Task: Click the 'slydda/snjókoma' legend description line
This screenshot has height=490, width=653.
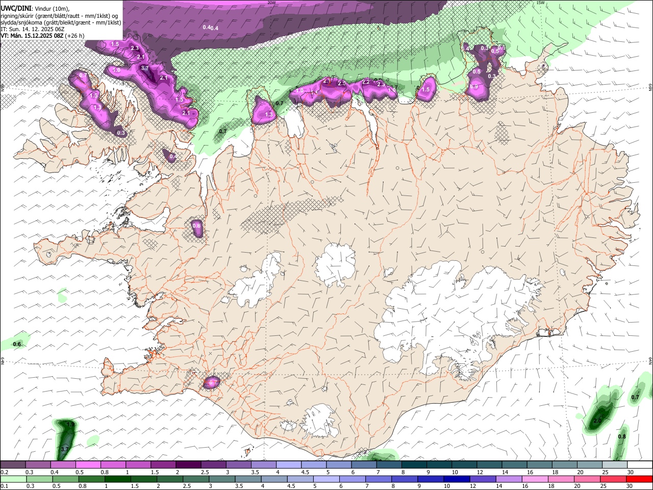Action: 61,22
